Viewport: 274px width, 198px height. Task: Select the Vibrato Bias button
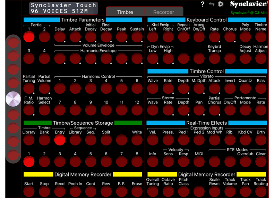click(x=261, y=89)
